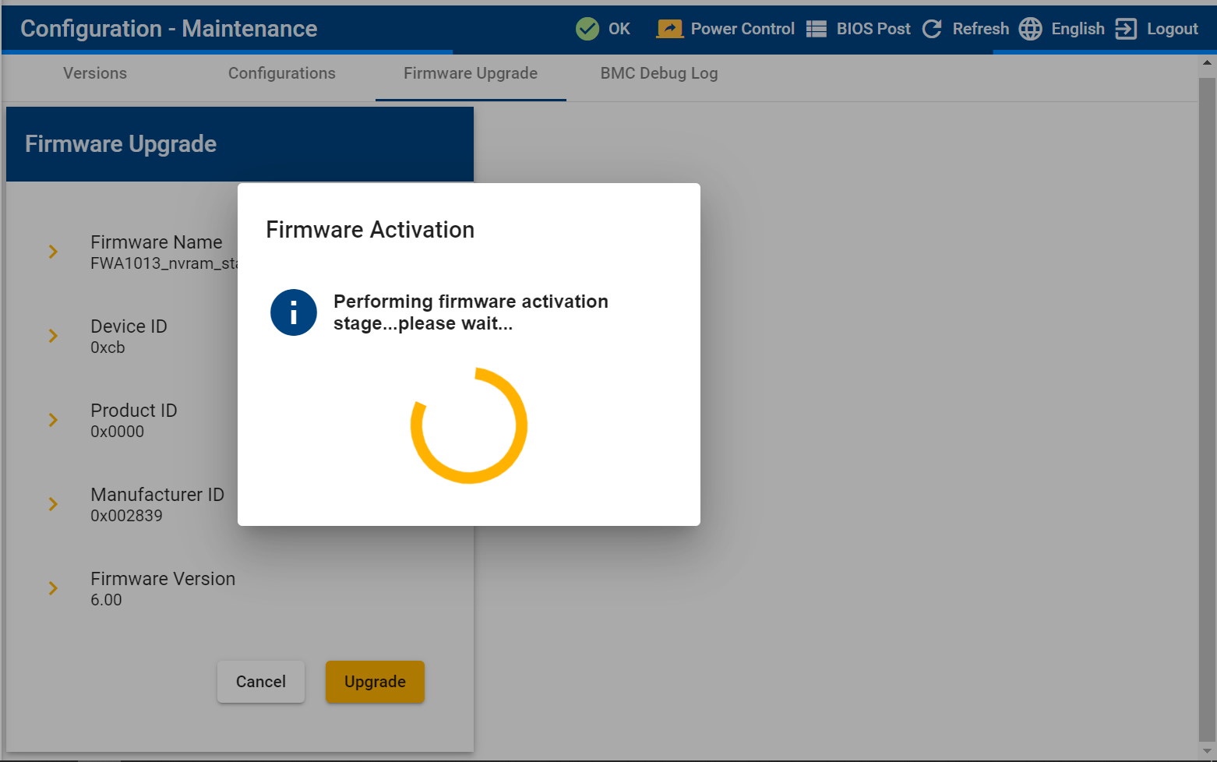Click the globe language icon

(x=1030, y=29)
